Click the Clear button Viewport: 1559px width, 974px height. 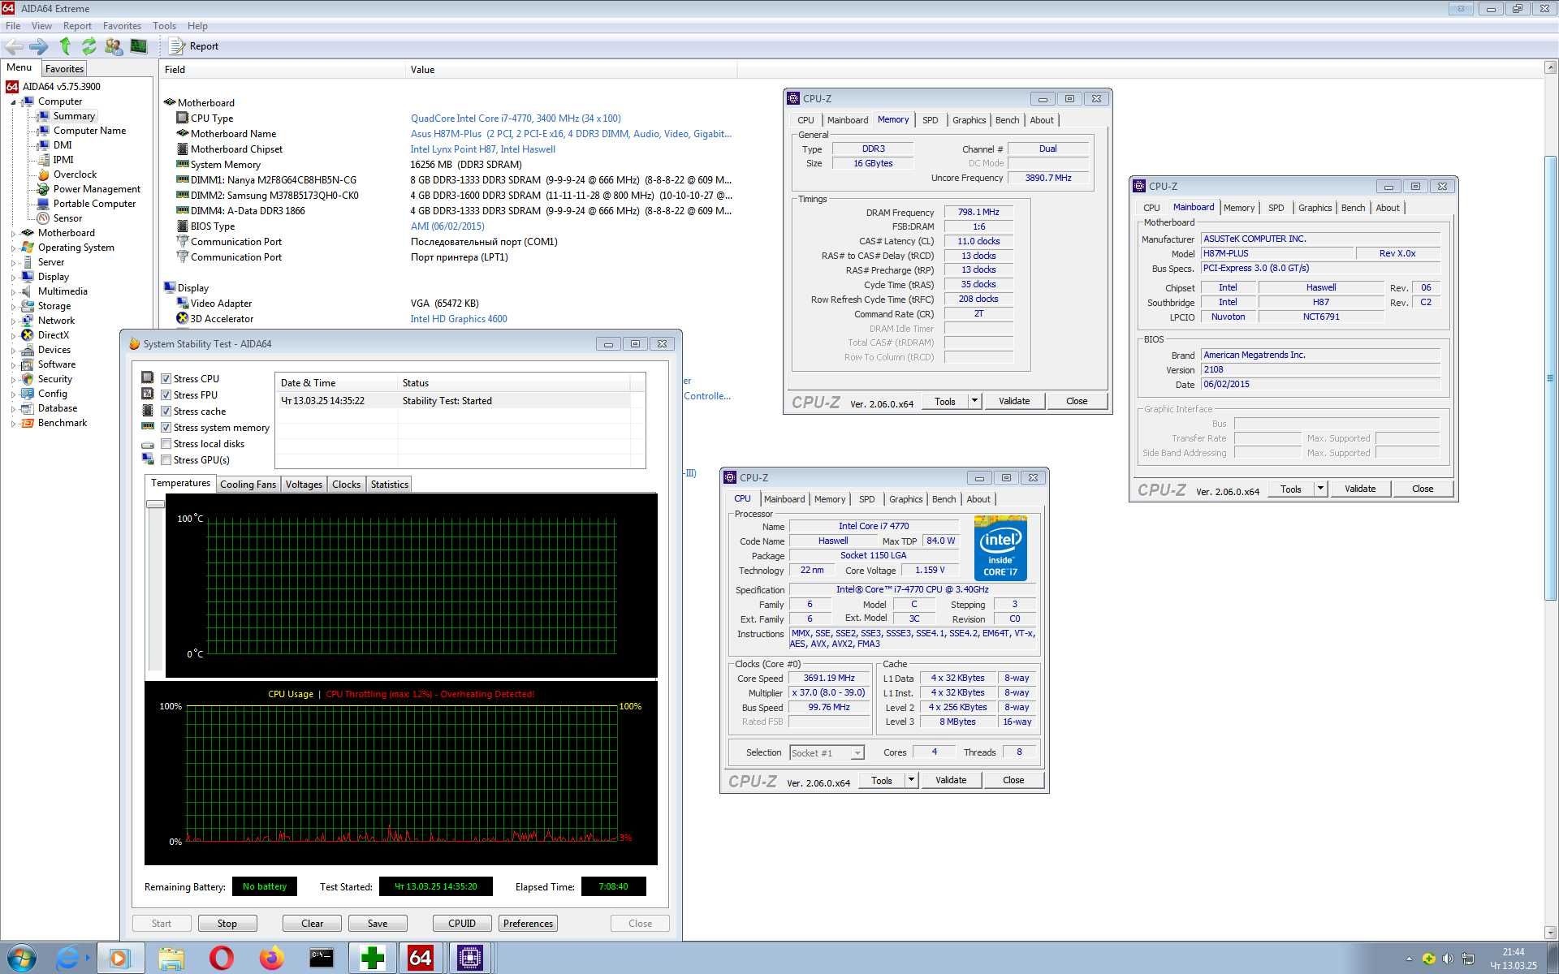pos(312,924)
